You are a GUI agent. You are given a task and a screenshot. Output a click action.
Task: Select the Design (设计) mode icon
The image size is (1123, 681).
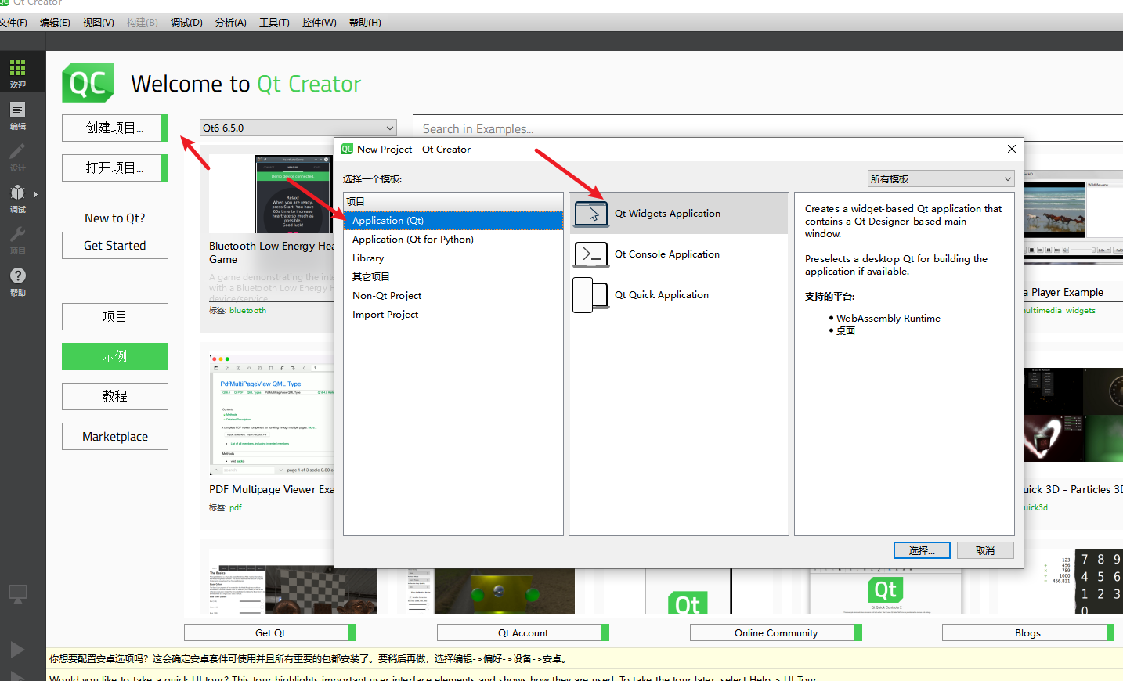(17, 157)
